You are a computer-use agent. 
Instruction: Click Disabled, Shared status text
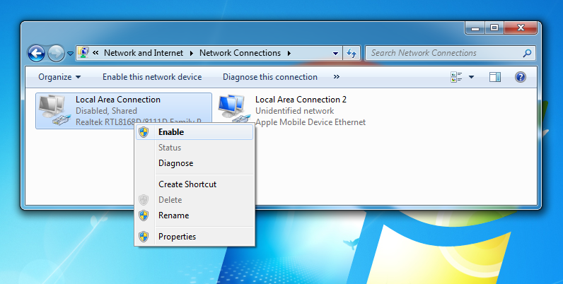click(106, 111)
